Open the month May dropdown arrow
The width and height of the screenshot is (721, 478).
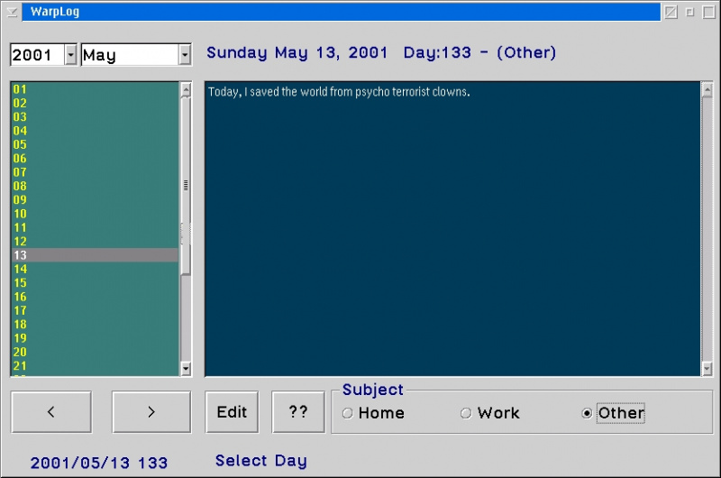(x=185, y=55)
